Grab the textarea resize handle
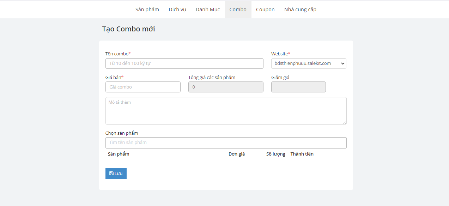This screenshot has height=206, width=449. click(345, 122)
